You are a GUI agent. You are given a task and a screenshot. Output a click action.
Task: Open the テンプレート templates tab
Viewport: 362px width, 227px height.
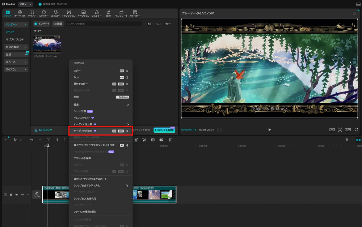tap(121, 14)
